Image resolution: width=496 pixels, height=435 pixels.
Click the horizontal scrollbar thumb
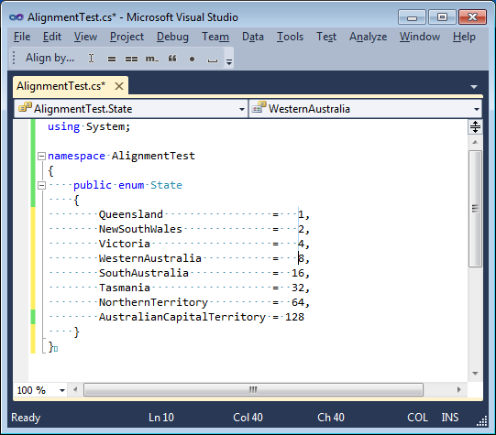click(253, 390)
